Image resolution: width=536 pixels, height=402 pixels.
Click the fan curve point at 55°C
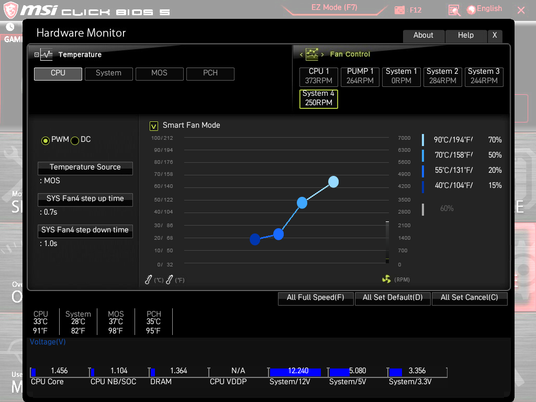click(x=278, y=234)
